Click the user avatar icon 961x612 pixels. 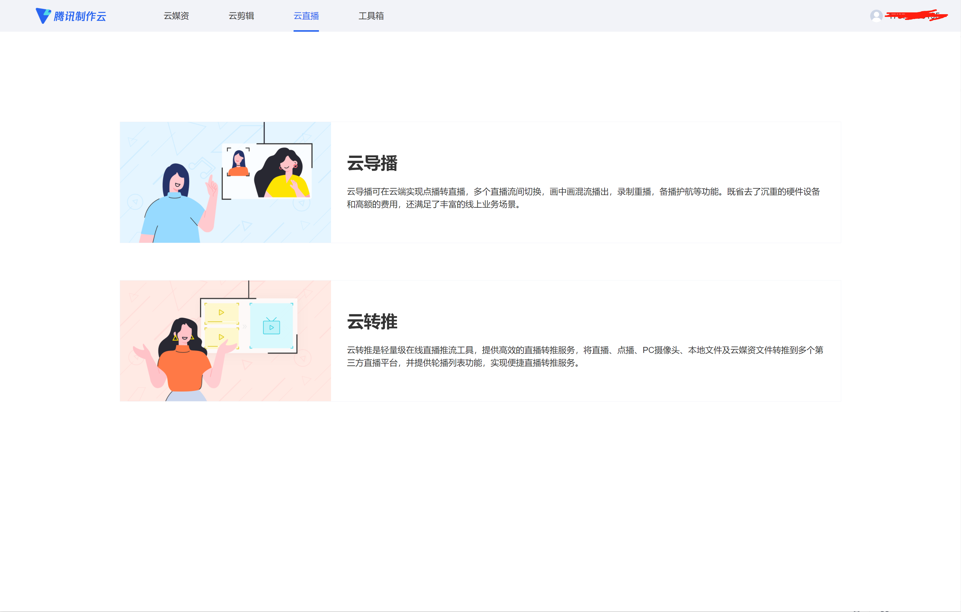click(876, 16)
